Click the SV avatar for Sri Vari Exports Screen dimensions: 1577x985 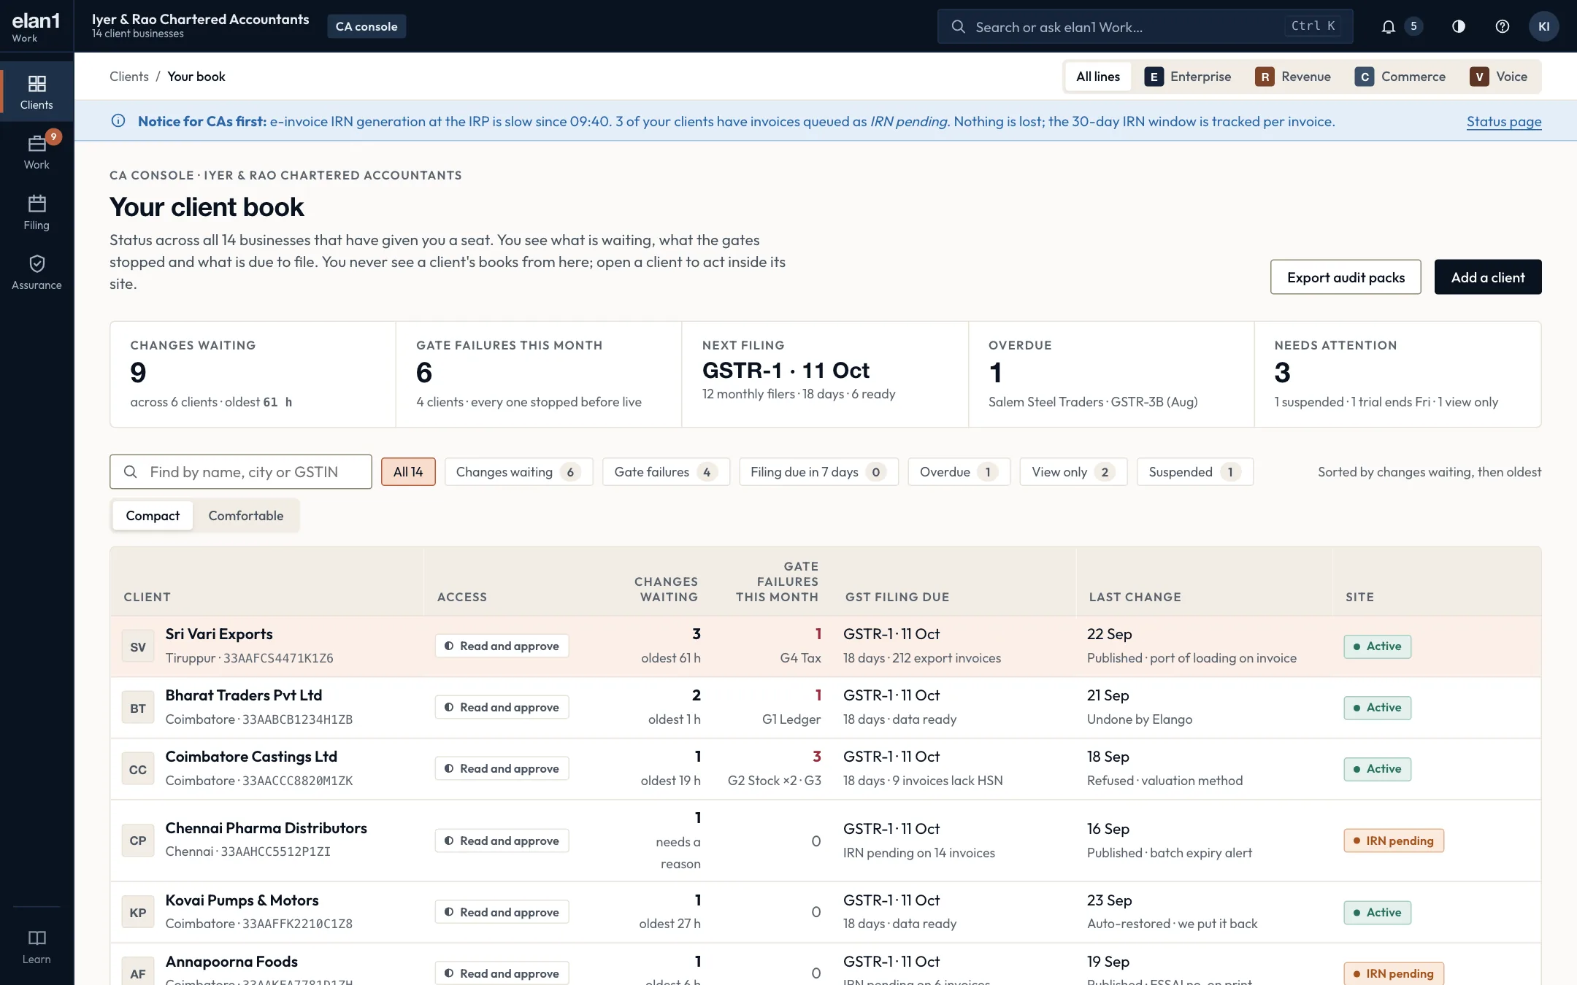(138, 646)
